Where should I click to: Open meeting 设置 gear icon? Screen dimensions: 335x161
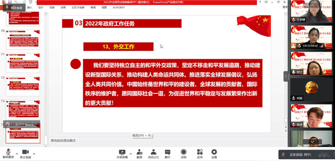[214, 154]
